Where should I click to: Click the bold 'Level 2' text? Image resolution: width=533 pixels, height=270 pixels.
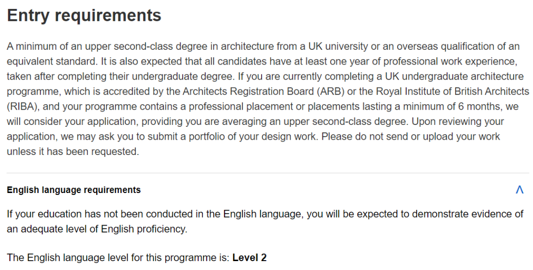click(x=250, y=258)
